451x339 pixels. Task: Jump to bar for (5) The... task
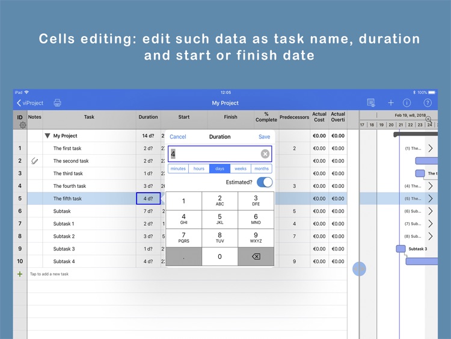click(x=431, y=199)
